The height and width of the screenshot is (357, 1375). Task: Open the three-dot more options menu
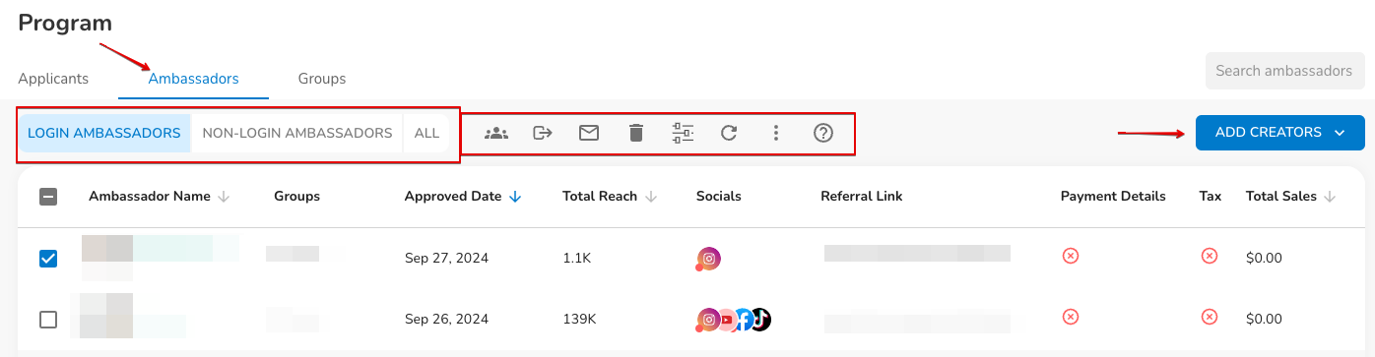coord(776,133)
